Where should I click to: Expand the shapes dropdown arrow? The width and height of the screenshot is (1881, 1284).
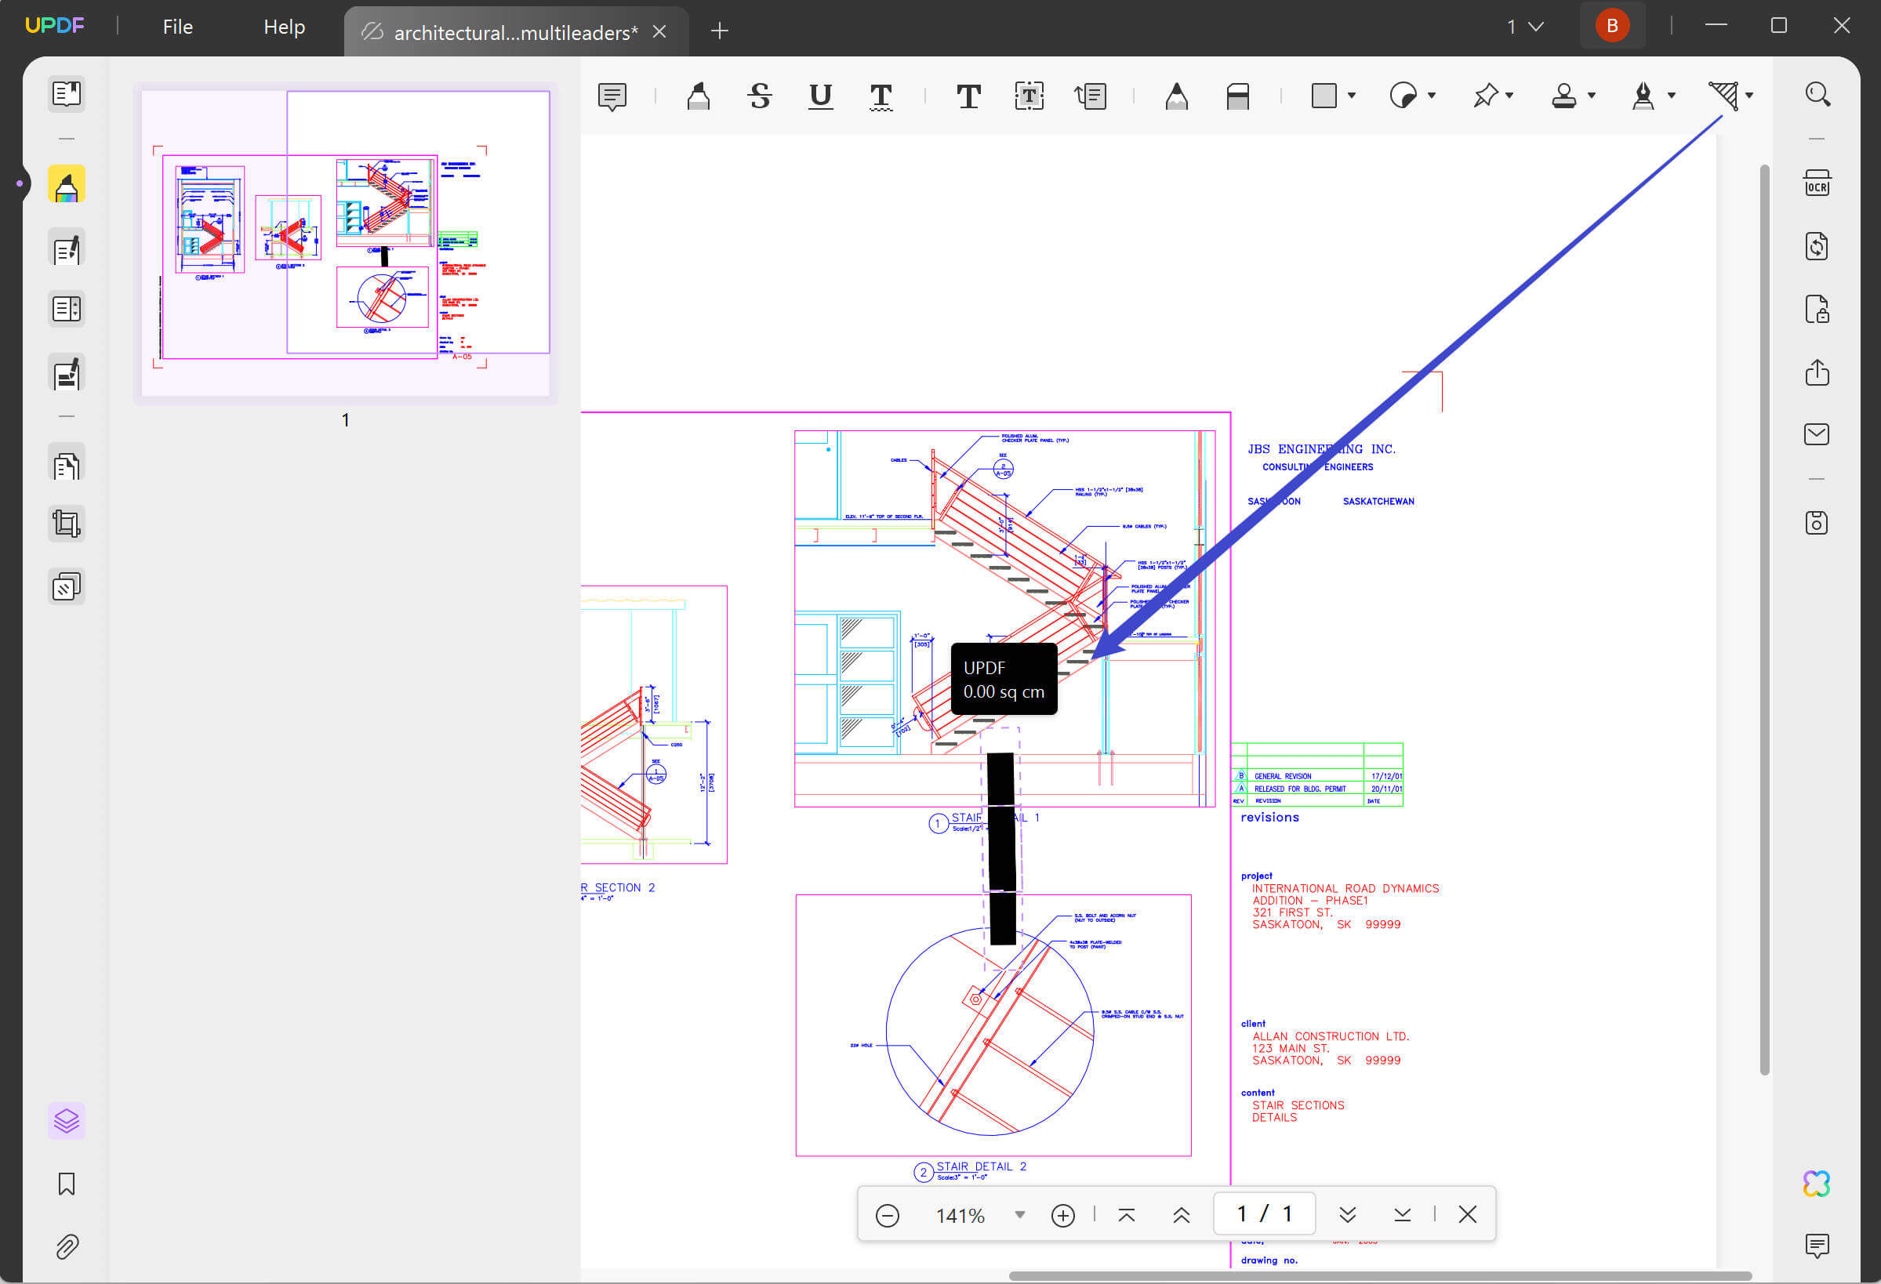(x=1352, y=96)
